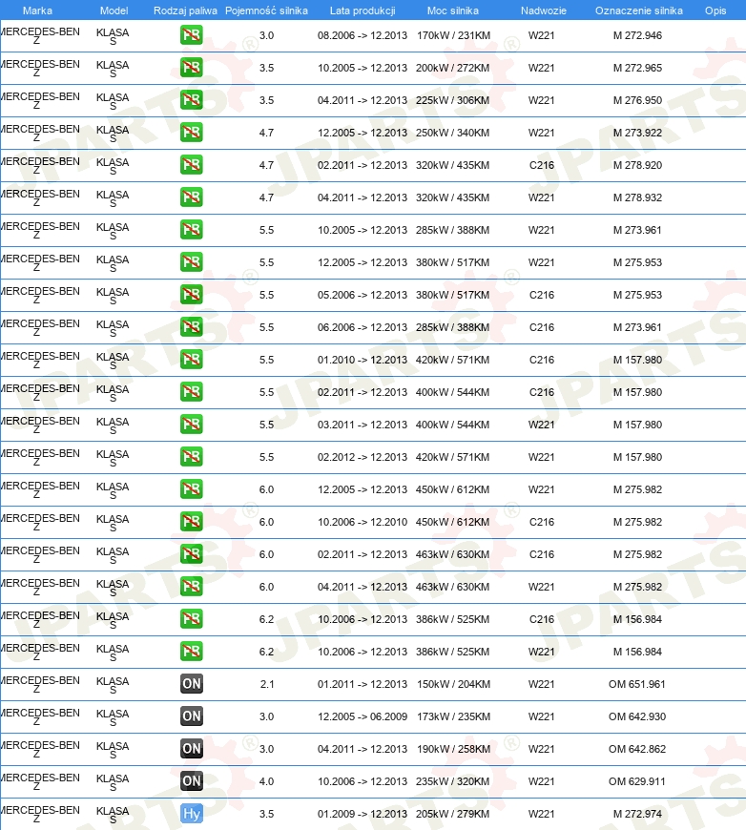
Task: Click petrol fuel icon in M 272.946 row
Action: coord(191,35)
